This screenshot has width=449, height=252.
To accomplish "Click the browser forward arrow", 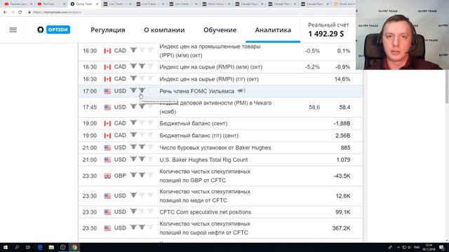I will pos(13,13).
